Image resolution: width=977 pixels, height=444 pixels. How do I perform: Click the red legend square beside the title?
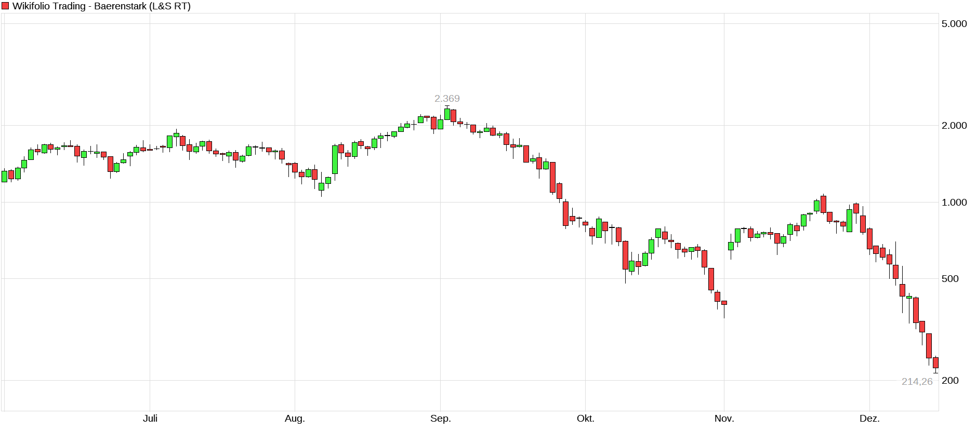[x=6, y=6]
